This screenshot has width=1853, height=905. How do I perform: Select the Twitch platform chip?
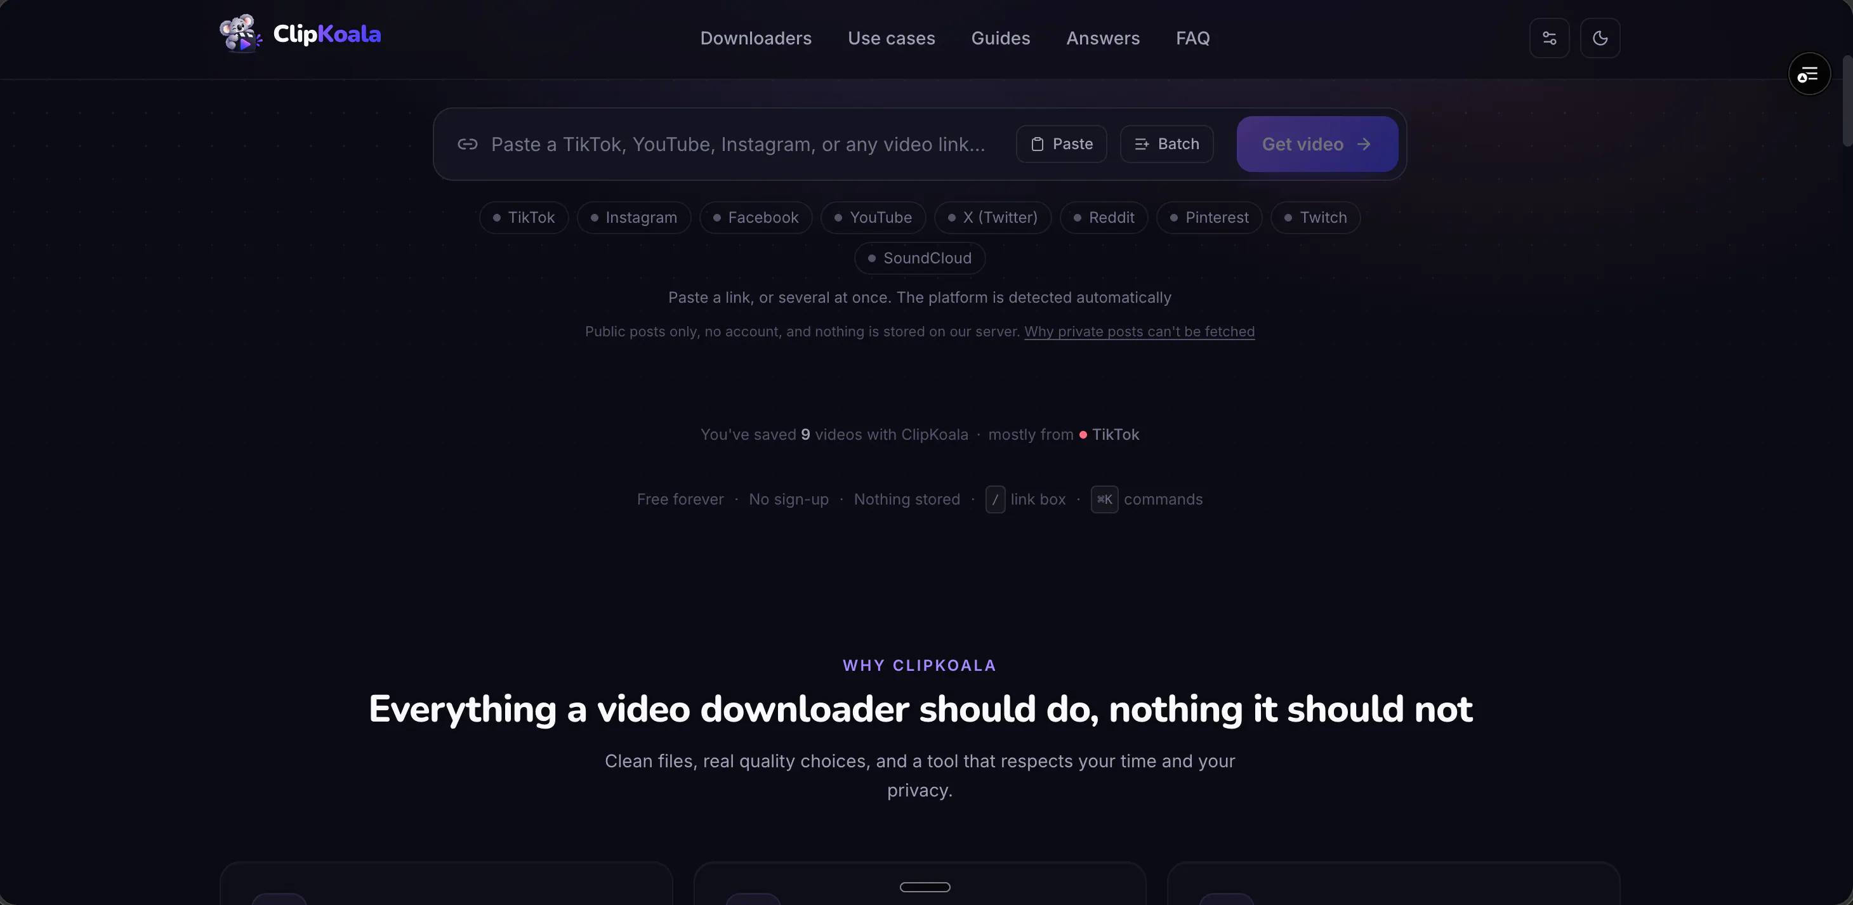pyautogui.click(x=1316, y=217)
